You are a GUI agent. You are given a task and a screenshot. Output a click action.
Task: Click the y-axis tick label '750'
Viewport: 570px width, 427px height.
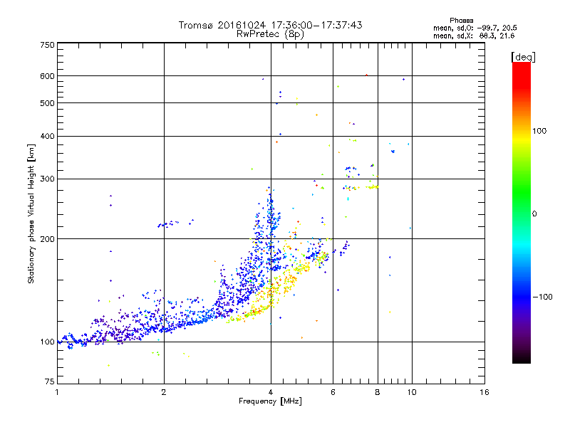(48, 45)
